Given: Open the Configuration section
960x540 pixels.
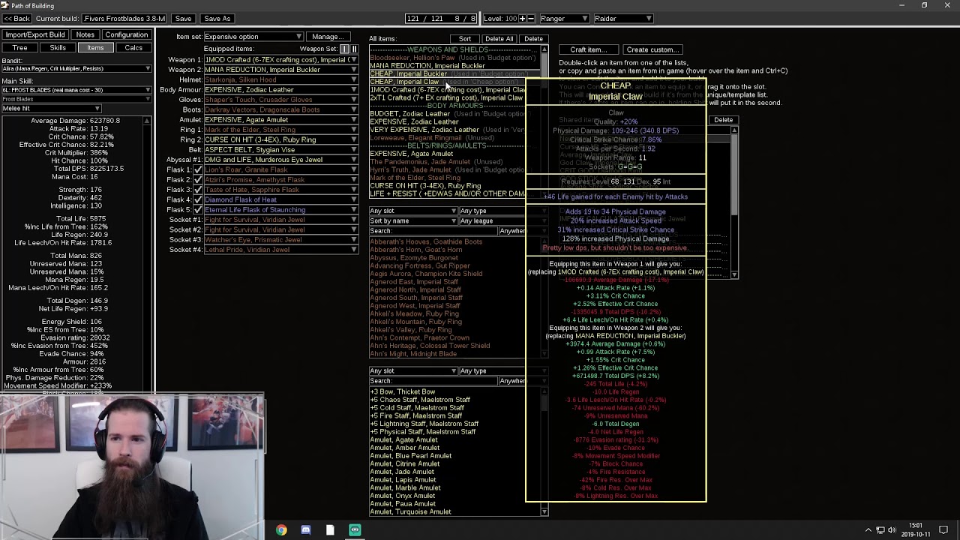Looking at the screenshot, I should [x=127, y=35].
